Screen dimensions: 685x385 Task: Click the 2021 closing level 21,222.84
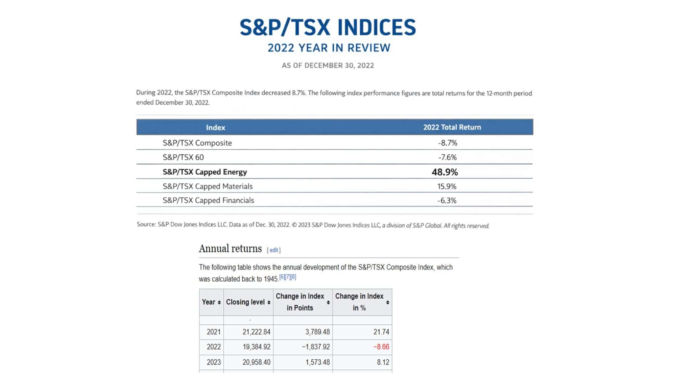coord(256,332)
